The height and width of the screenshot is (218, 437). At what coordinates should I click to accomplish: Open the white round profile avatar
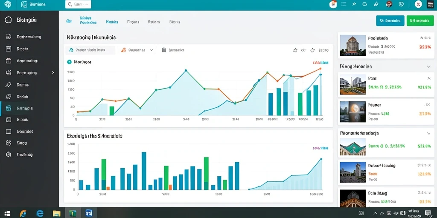(418, 4)
